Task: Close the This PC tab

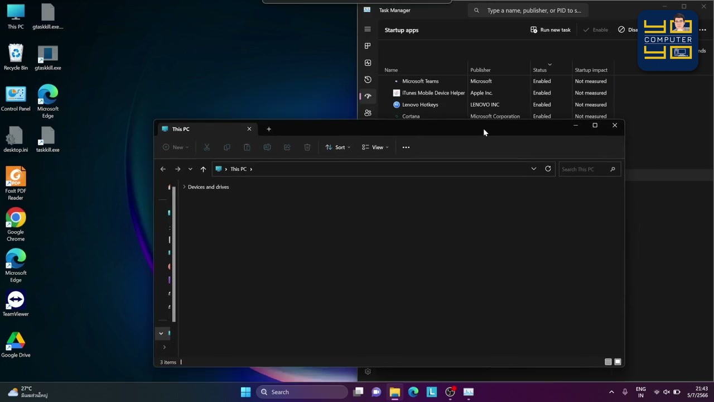Action: (249, 129)
